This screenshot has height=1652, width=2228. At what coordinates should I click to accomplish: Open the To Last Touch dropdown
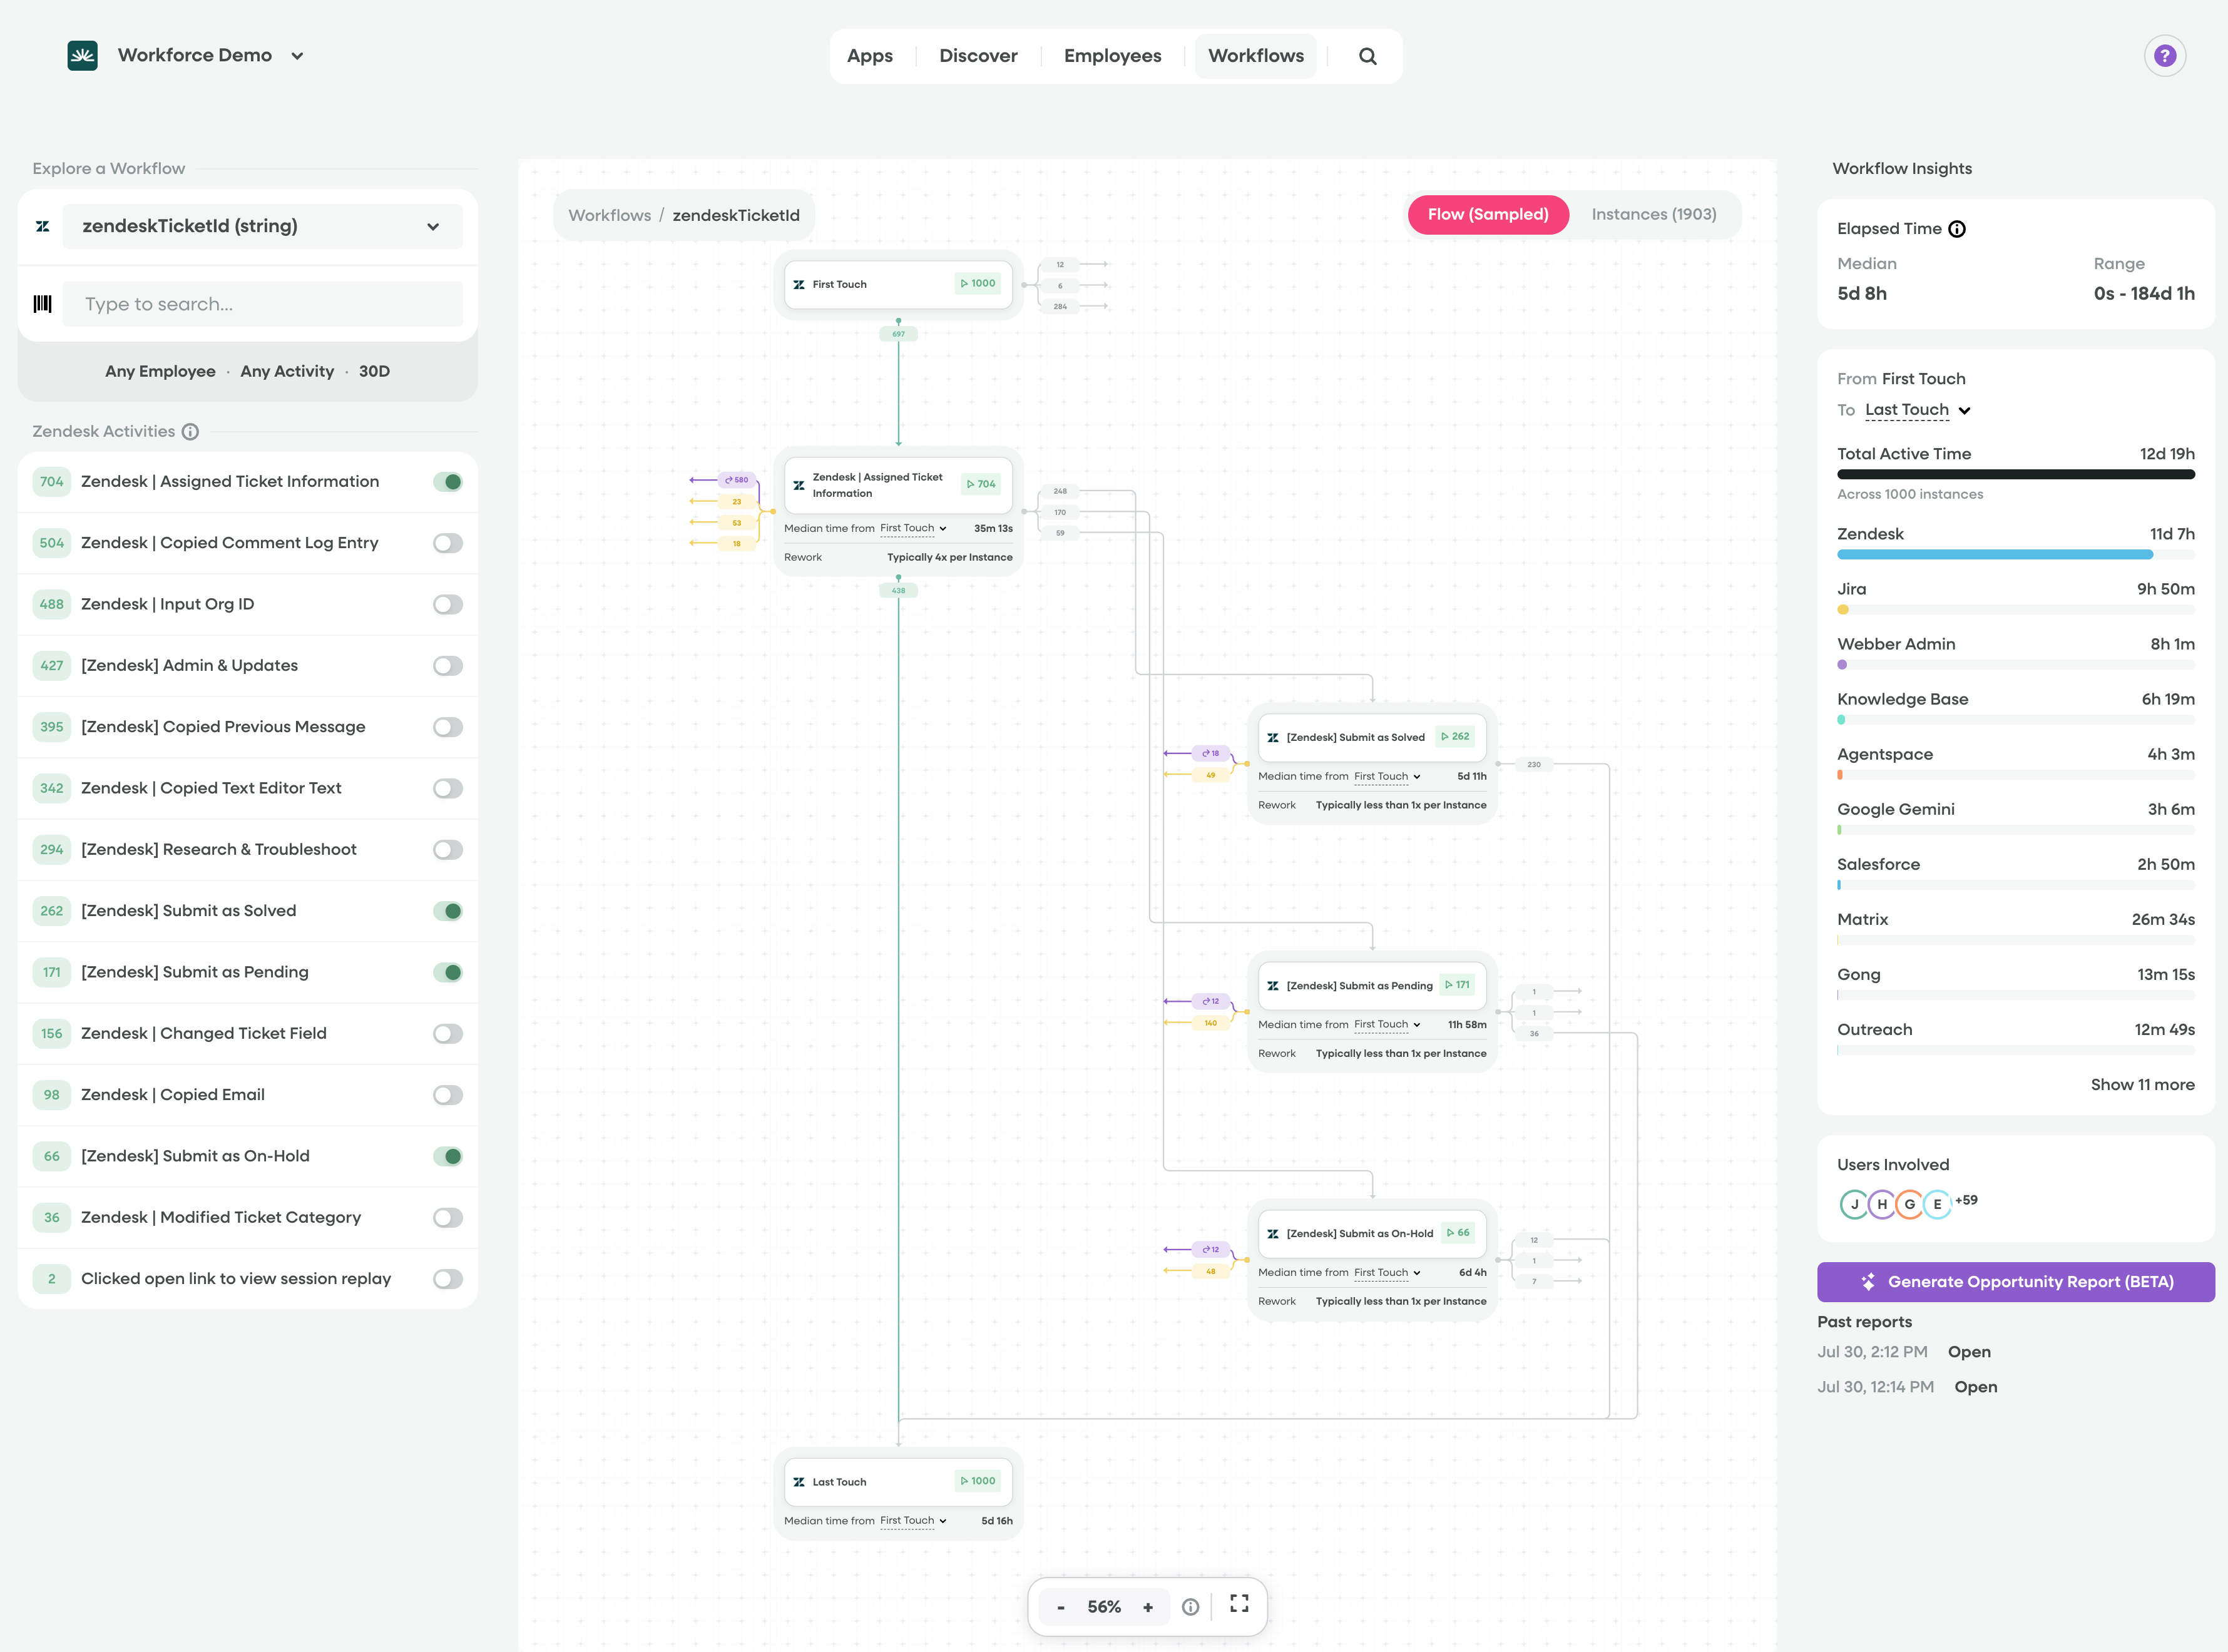click(1917, 410)
